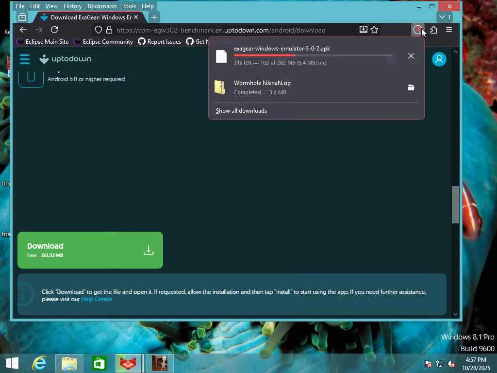Open Eclipse Community bookmark
Viewport: 497px width, 373px height.
click(x=103, y=42)
